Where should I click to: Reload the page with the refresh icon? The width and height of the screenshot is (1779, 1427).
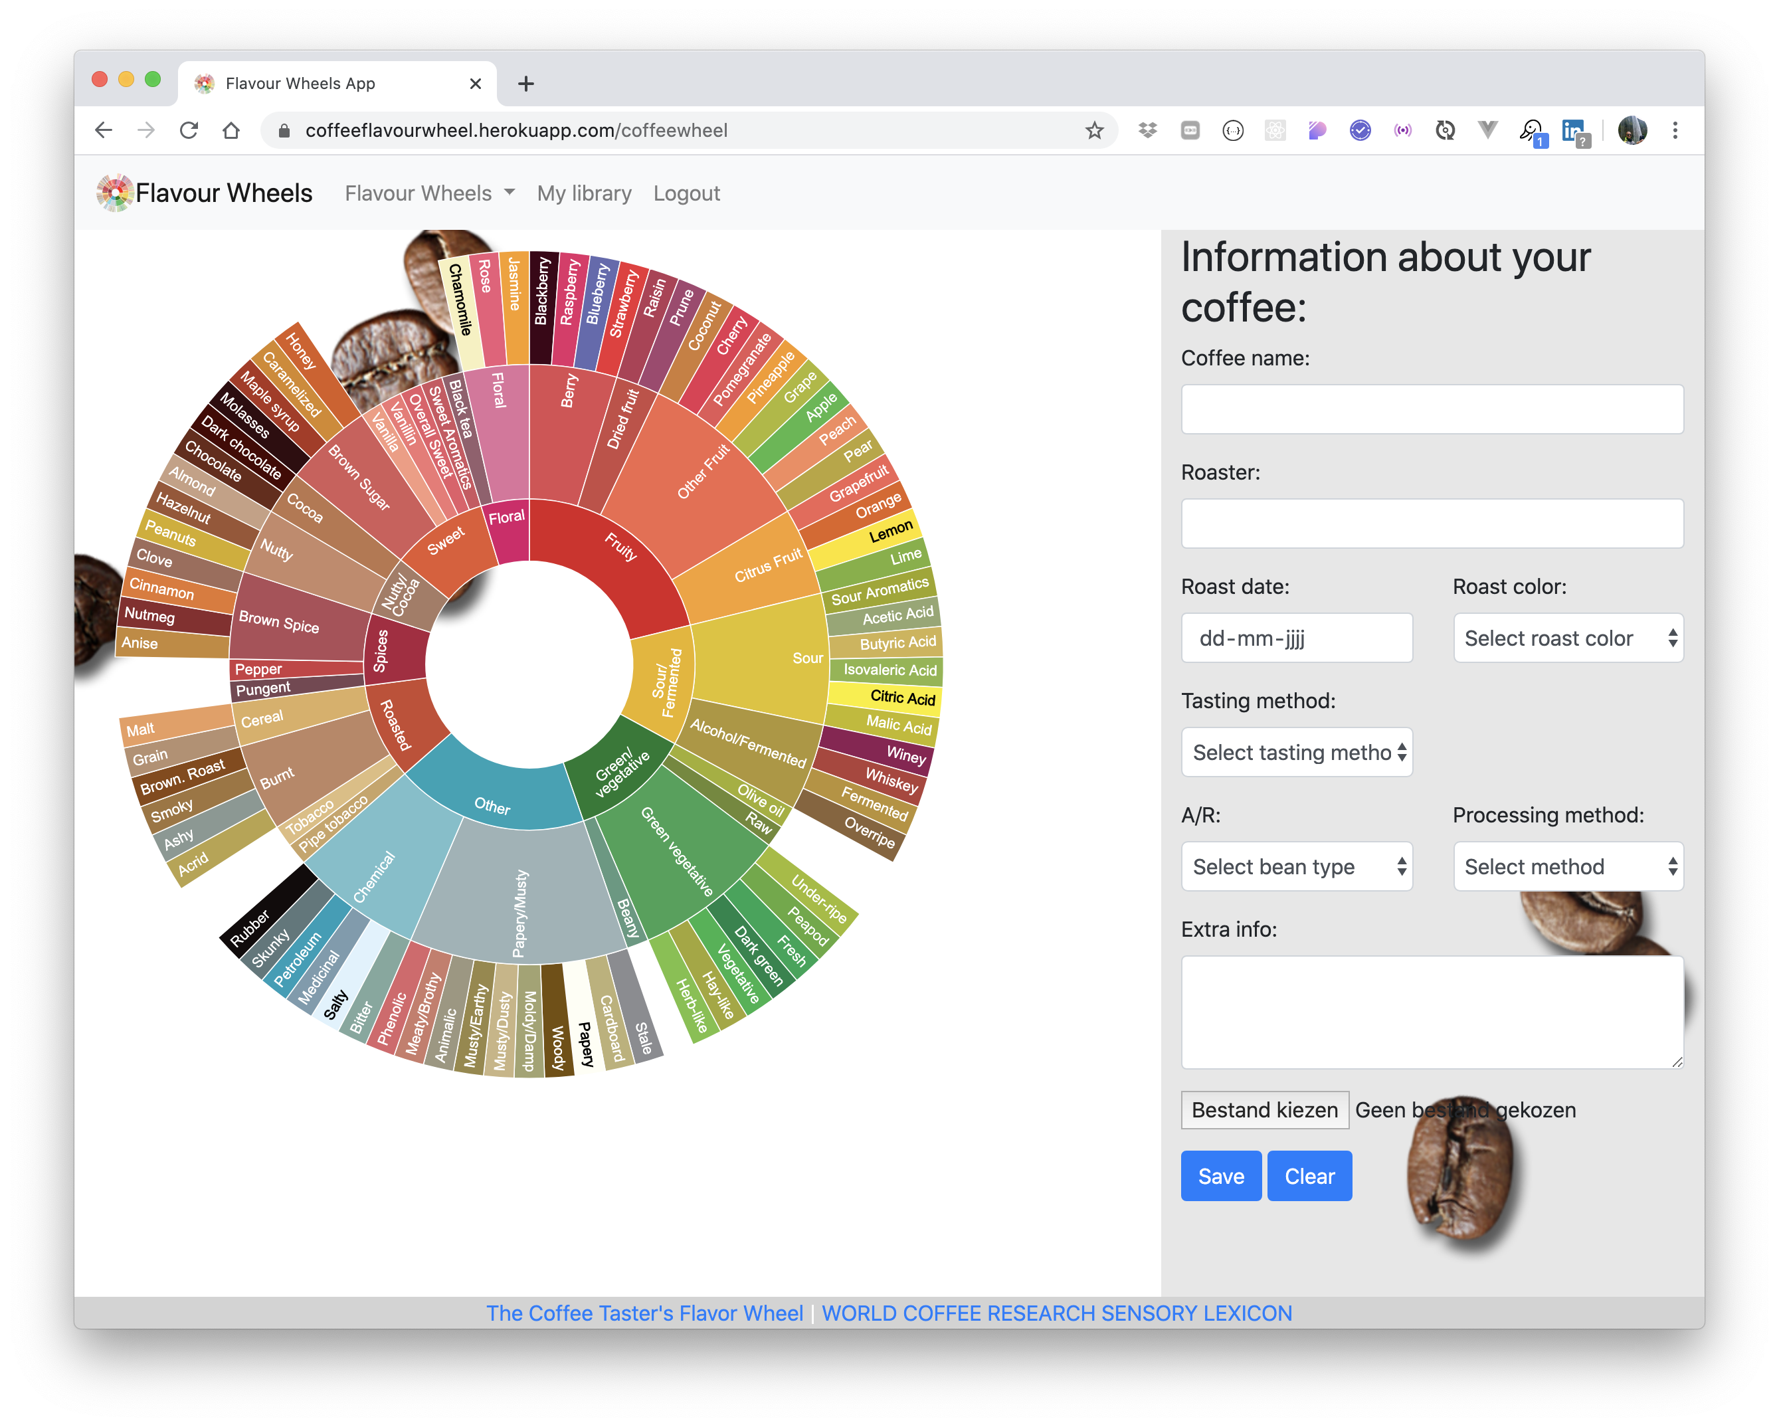tap(189, 130)
